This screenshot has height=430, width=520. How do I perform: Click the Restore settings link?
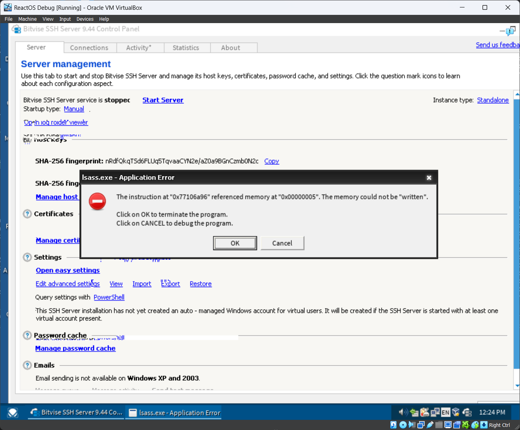click(x=201, y=284)
